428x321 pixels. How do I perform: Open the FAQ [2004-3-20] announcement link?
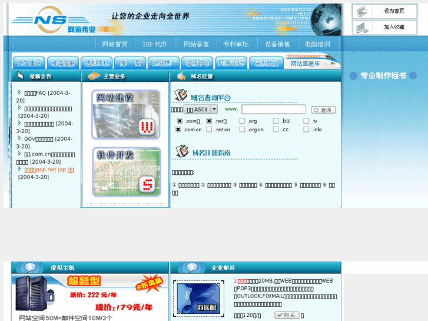(44, 97)
